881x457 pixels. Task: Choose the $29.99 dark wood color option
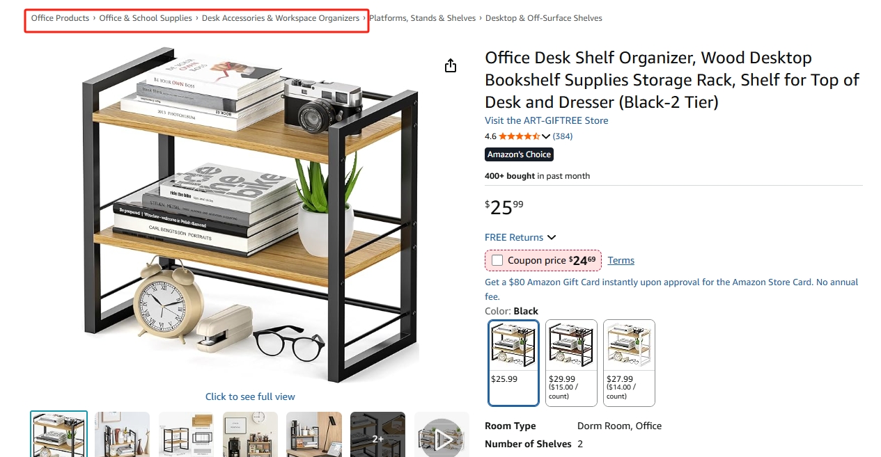(x=571, y=362)
